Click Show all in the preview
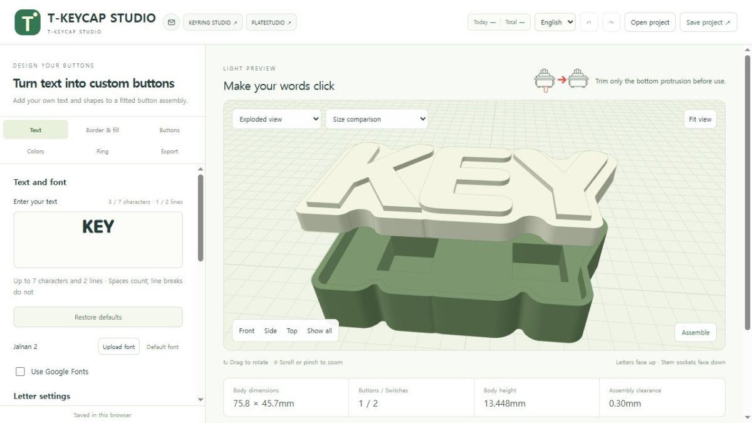The width and height of the screenshot is (752, 423). click(x=320, y=331)
